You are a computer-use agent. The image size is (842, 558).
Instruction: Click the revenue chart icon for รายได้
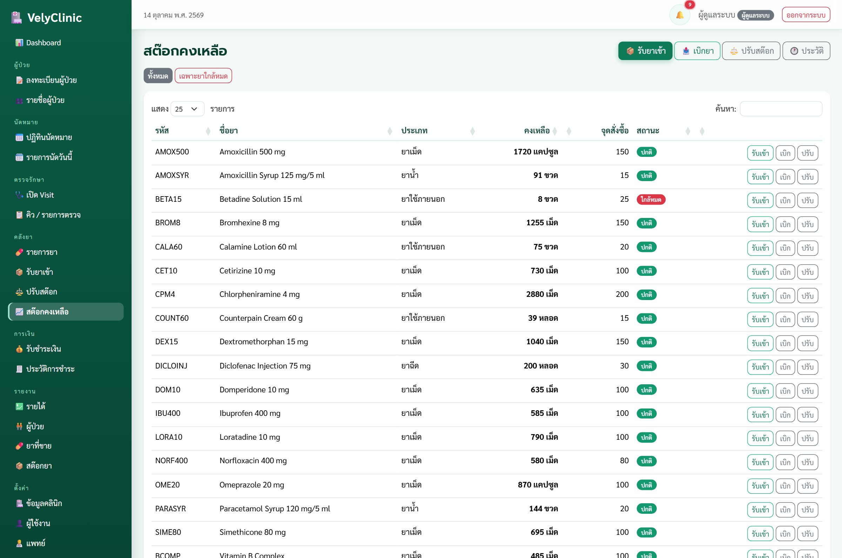[x=19, y=406]
